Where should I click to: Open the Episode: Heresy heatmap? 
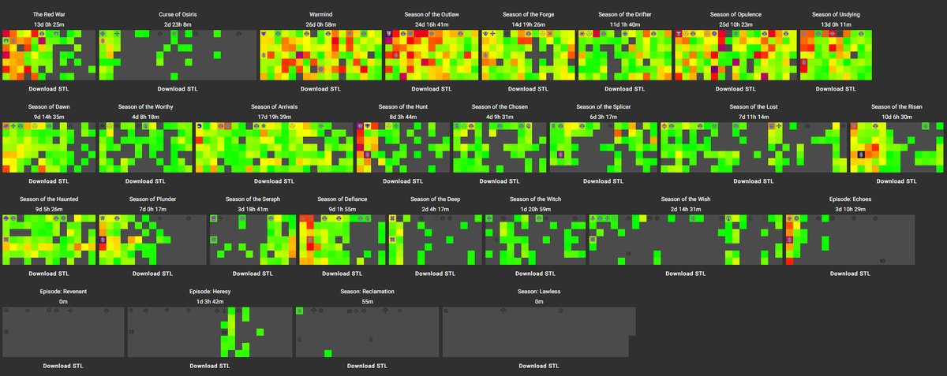tap(210, 332)
